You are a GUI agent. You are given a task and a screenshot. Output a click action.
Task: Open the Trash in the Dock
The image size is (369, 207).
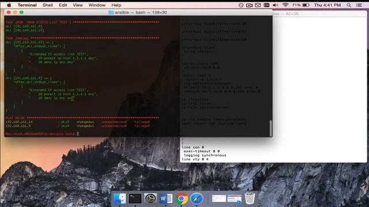(x=250, y=198)
